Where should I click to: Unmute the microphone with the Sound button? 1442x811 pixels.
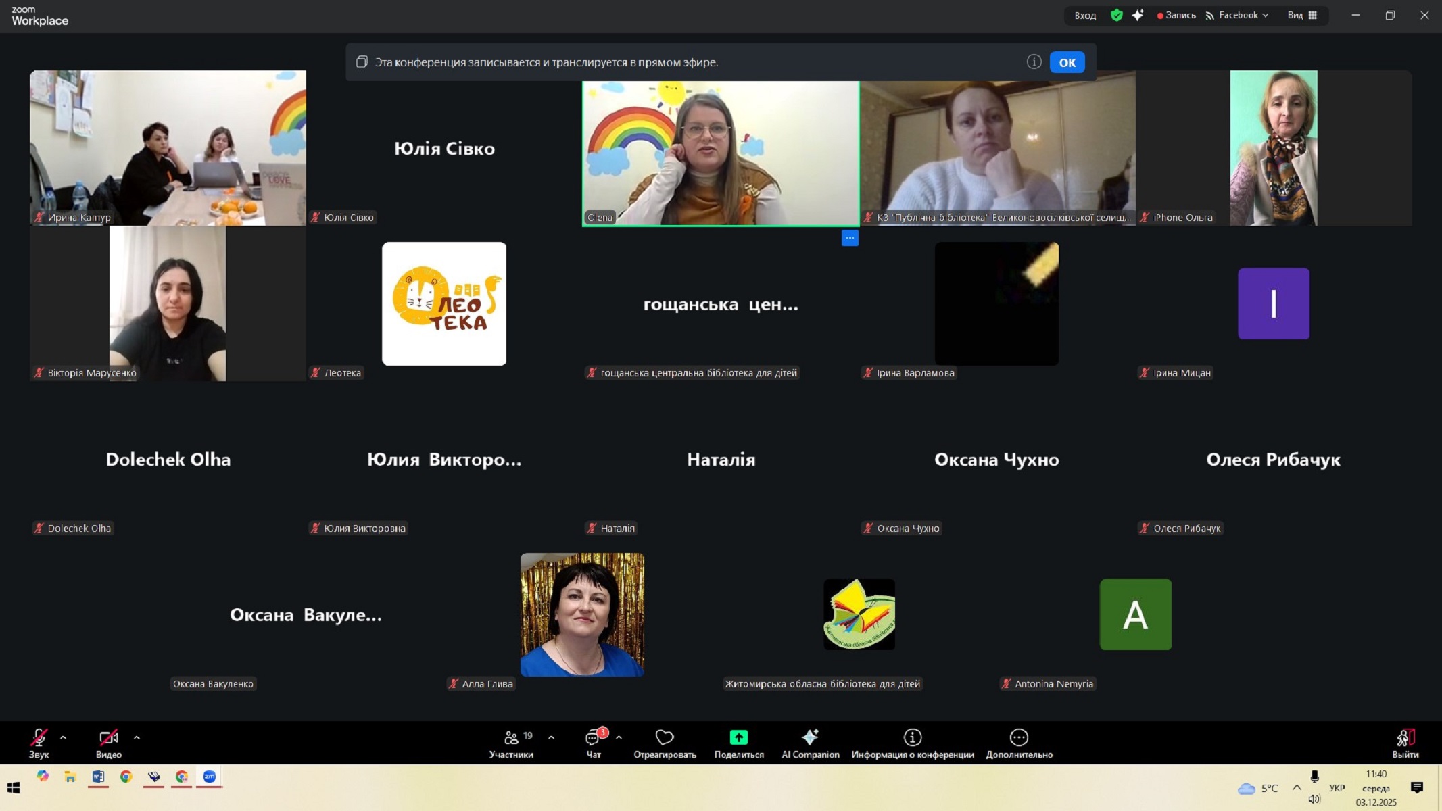[x=39, y=743]
